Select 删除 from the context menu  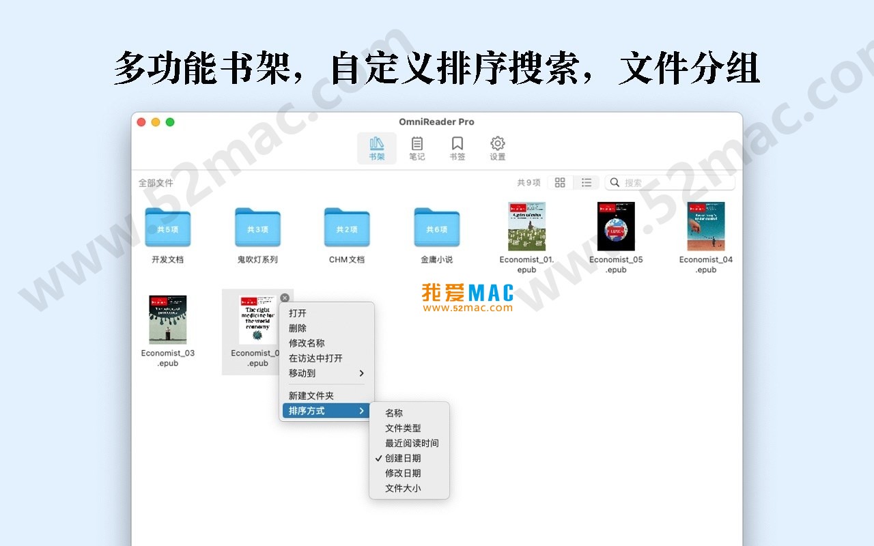[298, 328]
